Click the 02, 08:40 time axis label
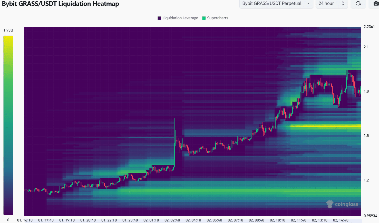 256,220
